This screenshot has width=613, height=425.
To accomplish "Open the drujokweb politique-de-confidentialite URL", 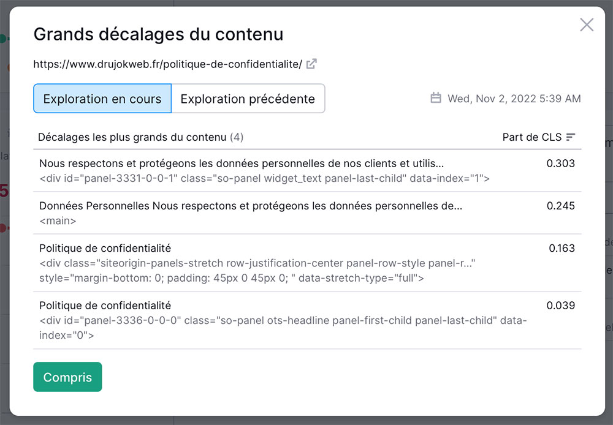I will pyautogui.click(x=168, y=64).
